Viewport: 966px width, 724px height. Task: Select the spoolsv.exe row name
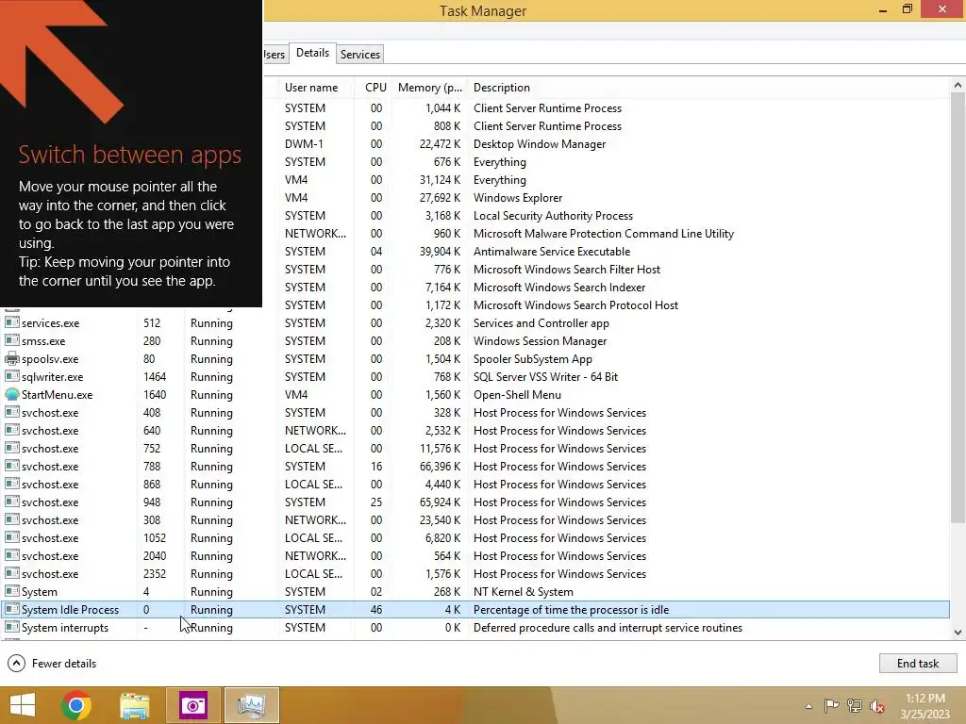[50, 359]
